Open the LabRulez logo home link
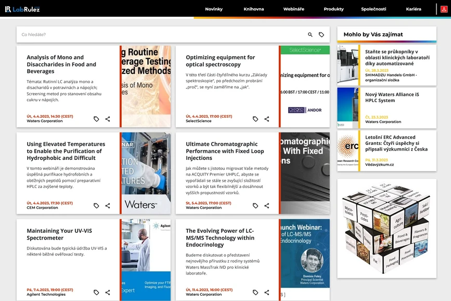The image size is (451, 301). pos(22,9)
